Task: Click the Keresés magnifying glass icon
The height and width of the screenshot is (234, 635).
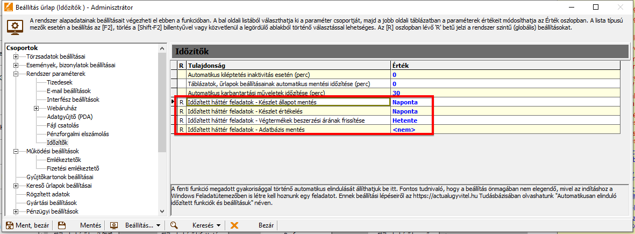Action: click(x=174, y=225)
